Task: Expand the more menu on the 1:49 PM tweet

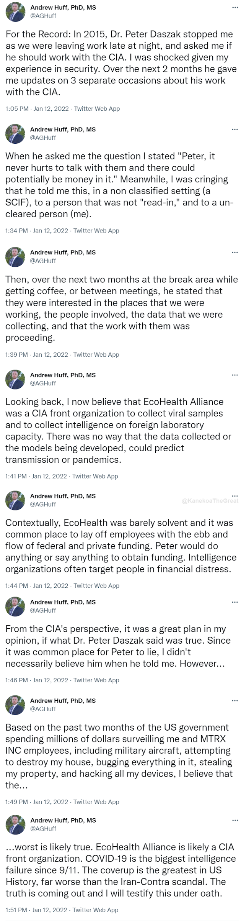Action: (x=234, y=700)
